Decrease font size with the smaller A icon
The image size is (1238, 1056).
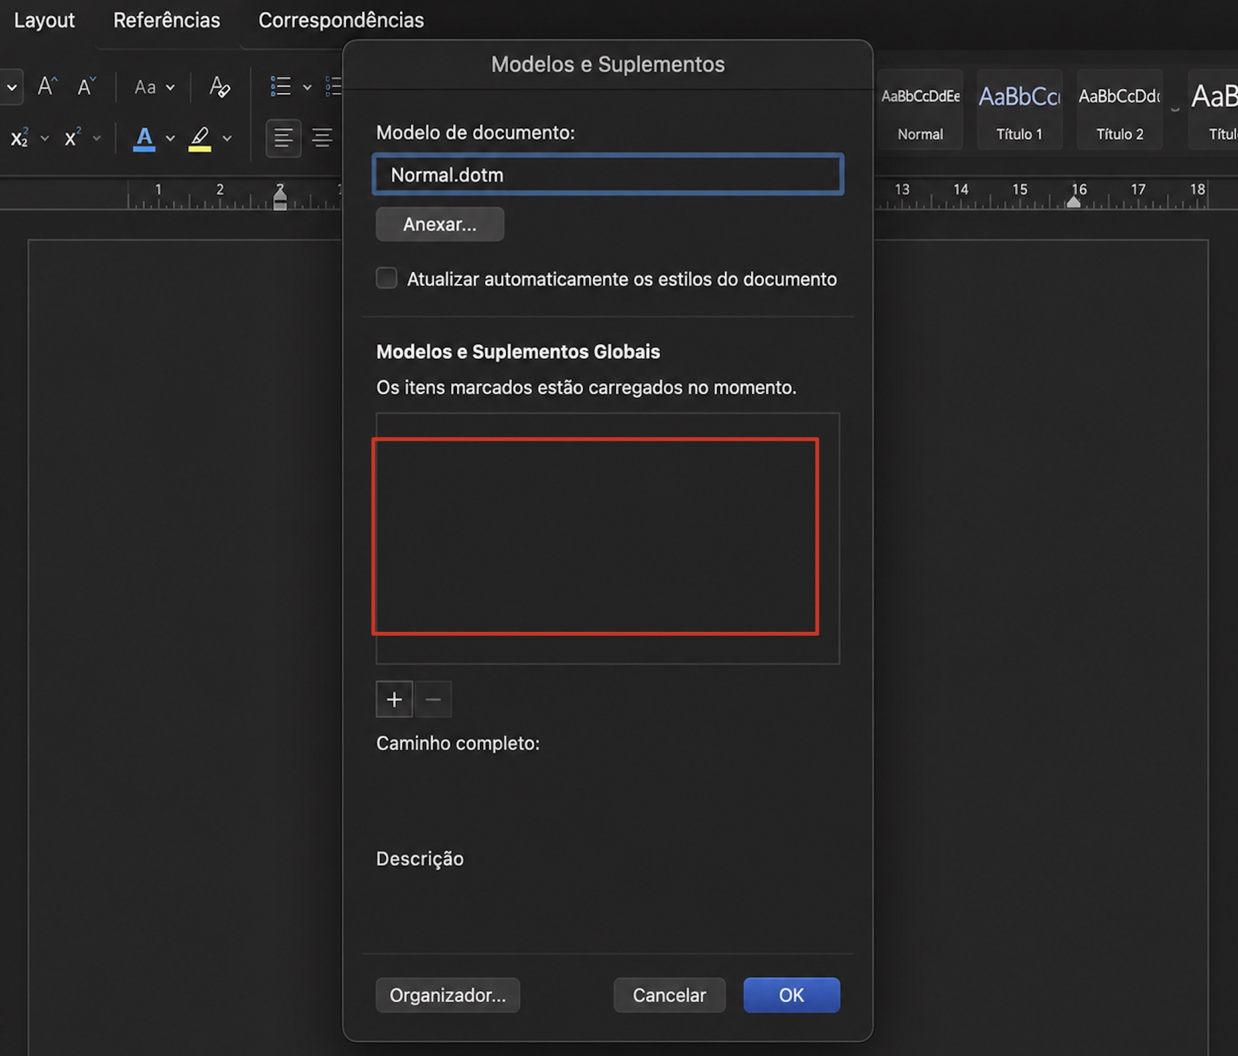86,87
